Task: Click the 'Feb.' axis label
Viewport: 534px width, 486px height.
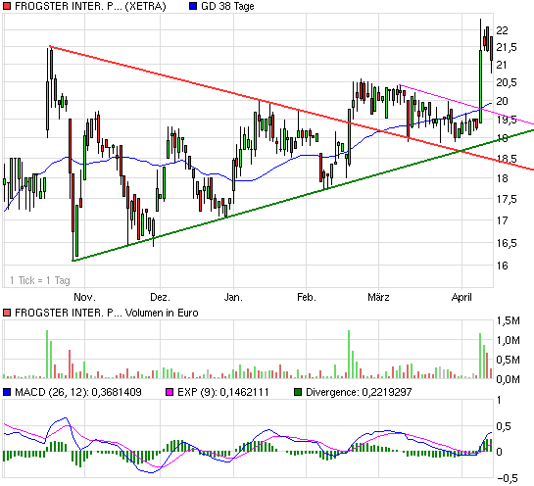Action: coord(307,297)
